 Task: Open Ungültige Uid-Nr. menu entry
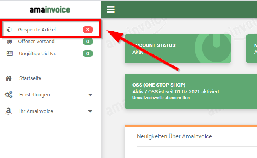[x=50, y=53]
